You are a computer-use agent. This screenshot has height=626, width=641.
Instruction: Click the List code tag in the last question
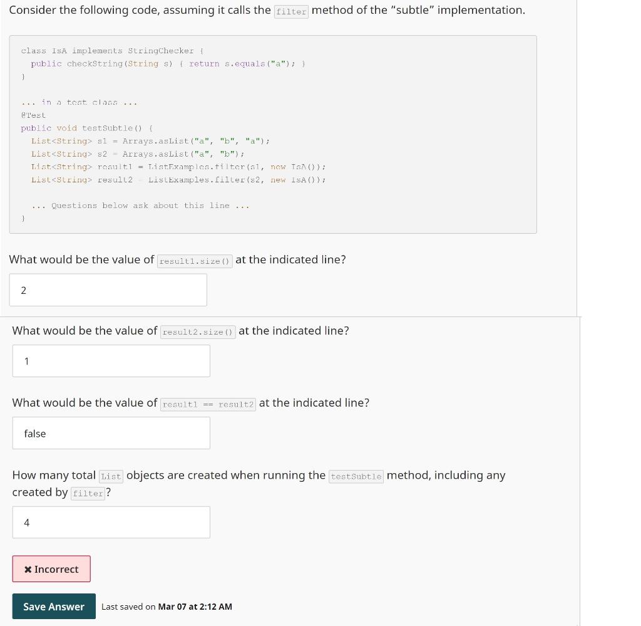click(111, 476)
